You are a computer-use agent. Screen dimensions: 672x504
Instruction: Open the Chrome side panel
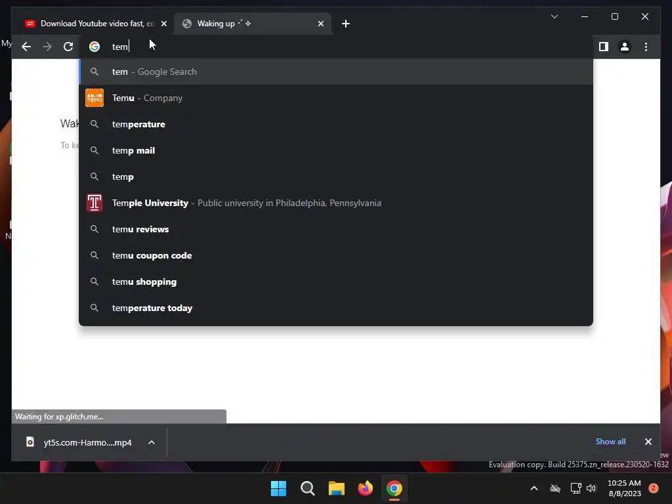(x=604, y=47)
